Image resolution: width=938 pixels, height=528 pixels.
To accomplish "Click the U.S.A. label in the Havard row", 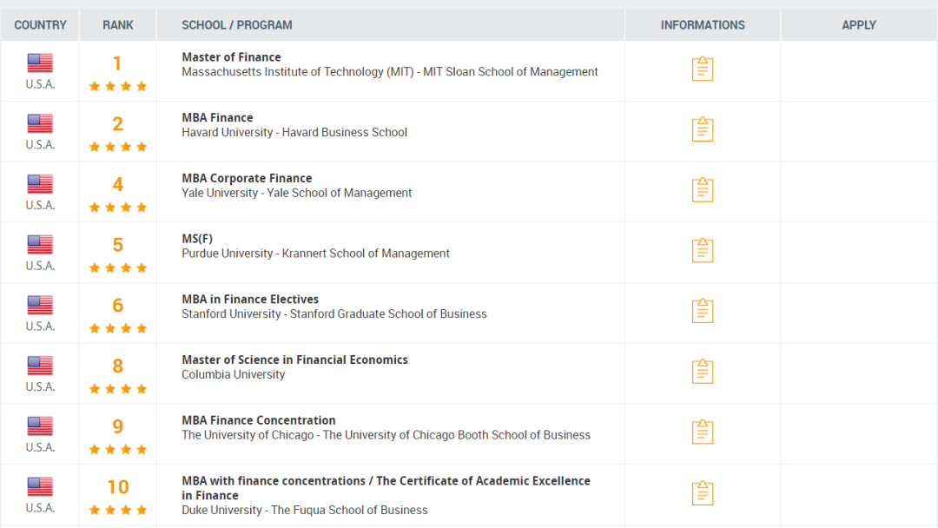I will [x=40, y=145].
